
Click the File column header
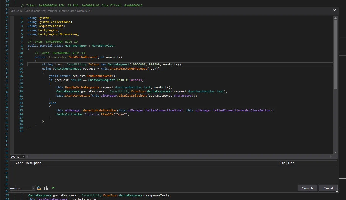pos(283,163)
